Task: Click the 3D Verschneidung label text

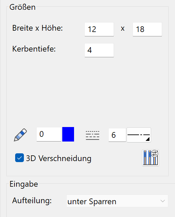Action: [x=59, y=158]
